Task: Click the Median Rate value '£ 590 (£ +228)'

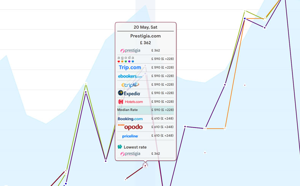Action: [163, 110]
